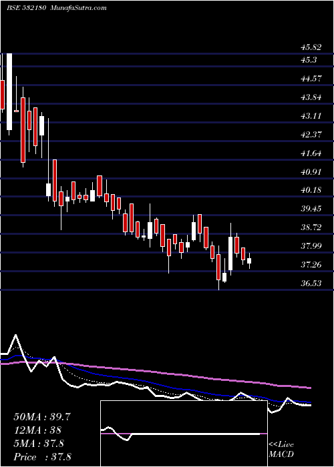The width and height of the screenshot is (334, 467).
Task: Select the 43.11 price axis label
Action: coord(311,116)
